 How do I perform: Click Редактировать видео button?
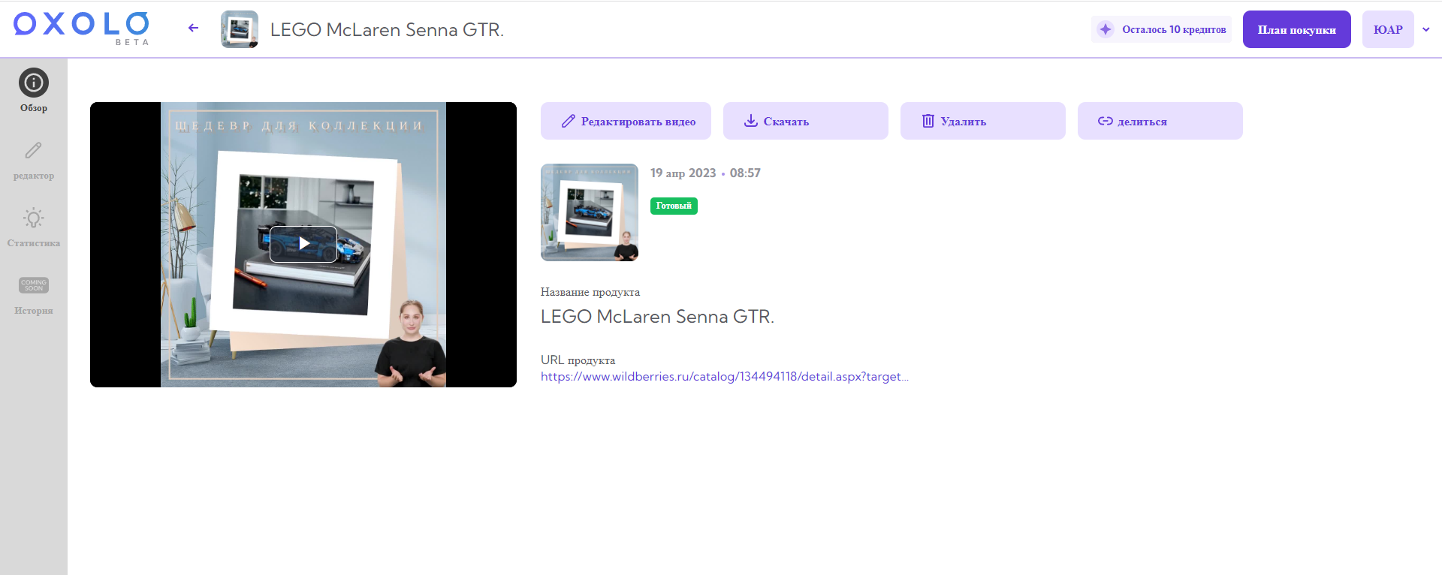tap(626, 121)
